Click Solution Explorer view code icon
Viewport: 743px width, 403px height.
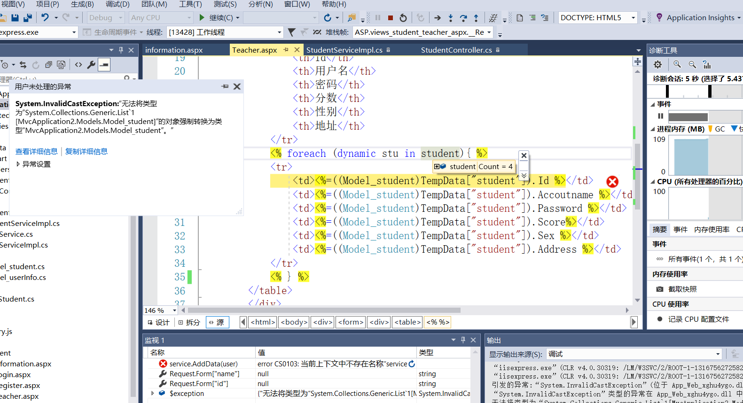(x=78, y=64)
